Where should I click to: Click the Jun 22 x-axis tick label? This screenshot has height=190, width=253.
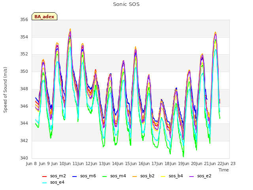pos(216,163)
